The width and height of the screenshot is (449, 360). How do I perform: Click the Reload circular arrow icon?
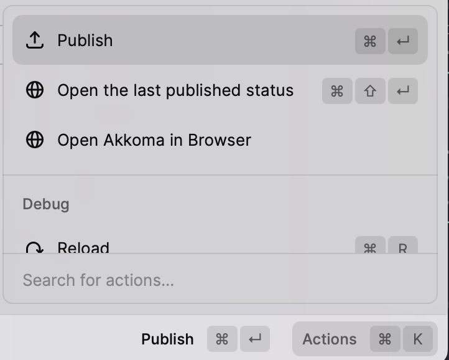coord(35,248)
